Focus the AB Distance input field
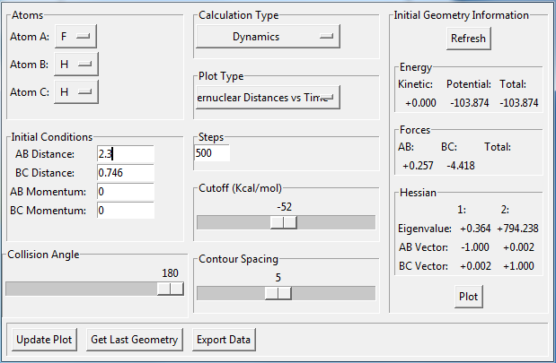 [125, 154]
